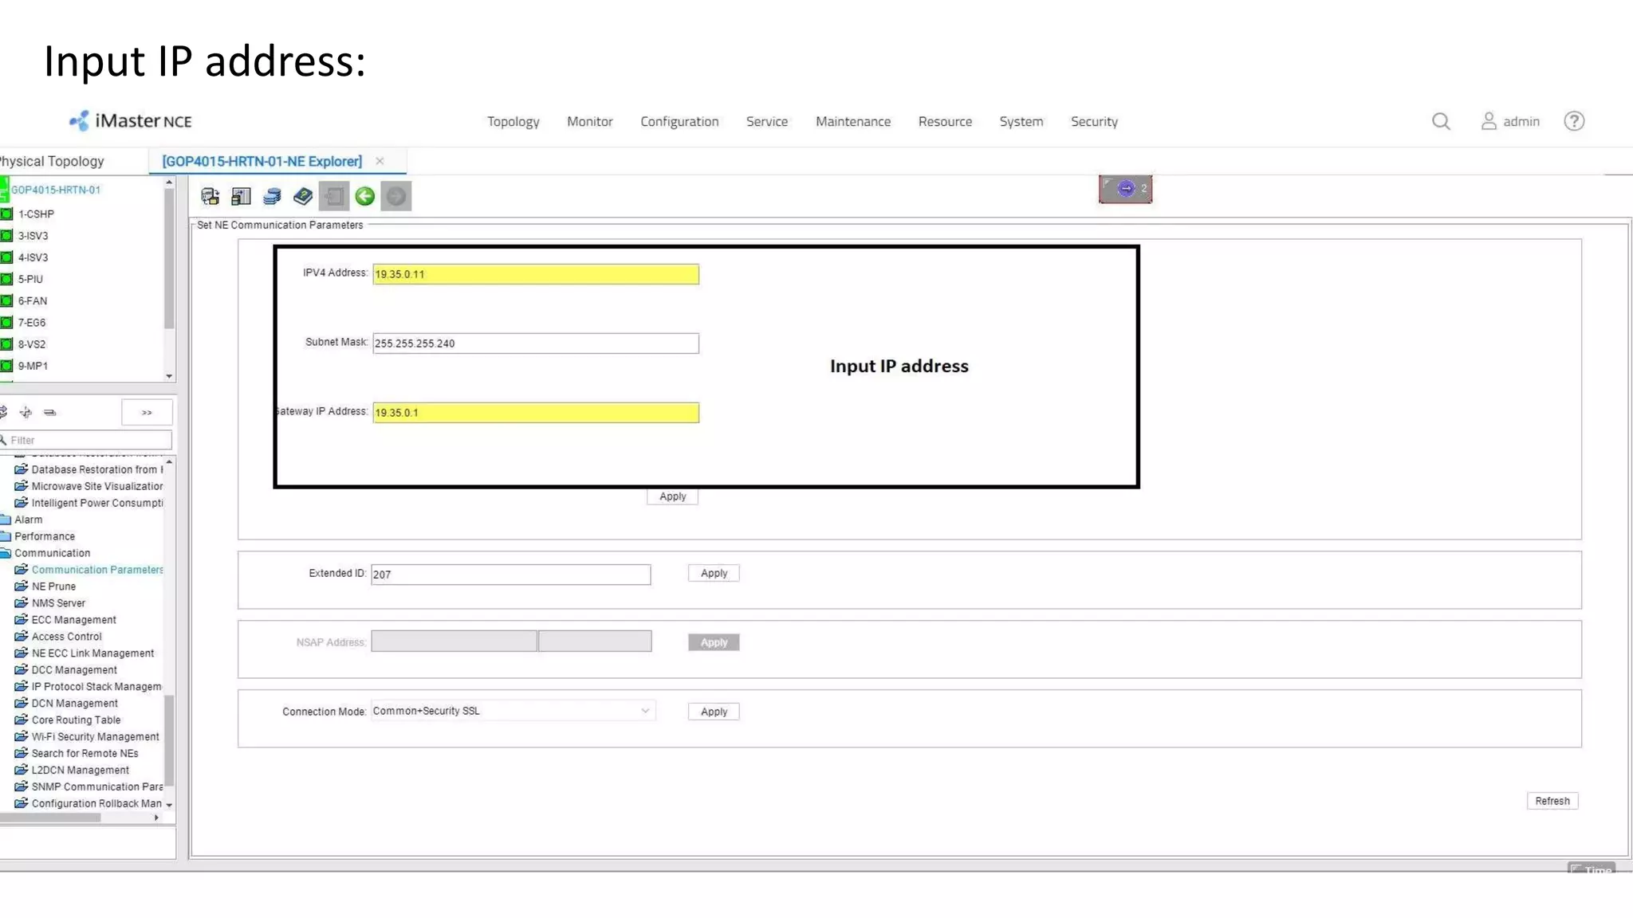Click the blue help book toolbar icon
This screenshot has height=918, width=1633.
pos(303,196)
